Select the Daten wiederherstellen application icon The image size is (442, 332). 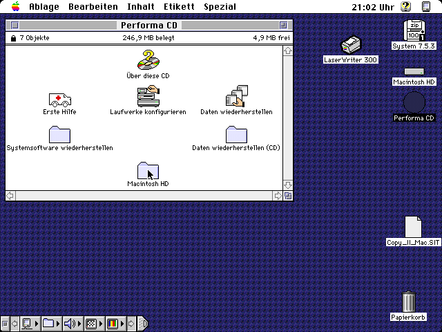coord(236,97)
